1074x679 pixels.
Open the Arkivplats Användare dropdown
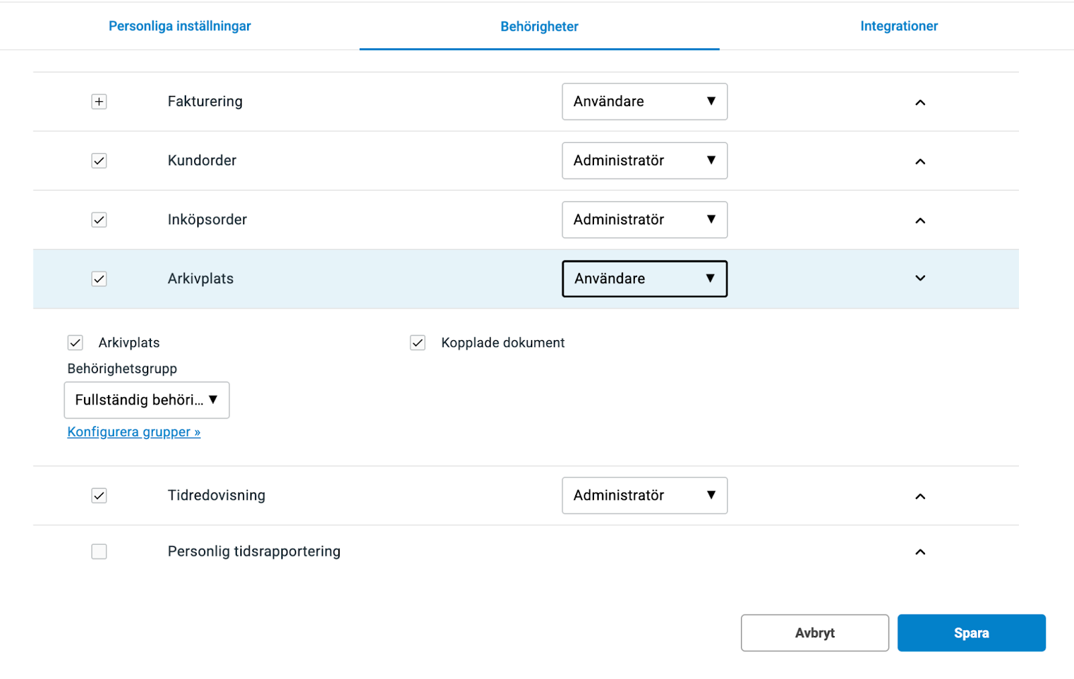pos(644,279)
